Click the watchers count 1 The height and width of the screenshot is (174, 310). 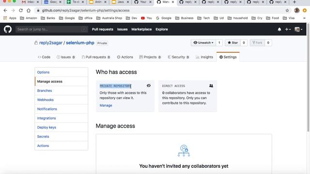219,43
